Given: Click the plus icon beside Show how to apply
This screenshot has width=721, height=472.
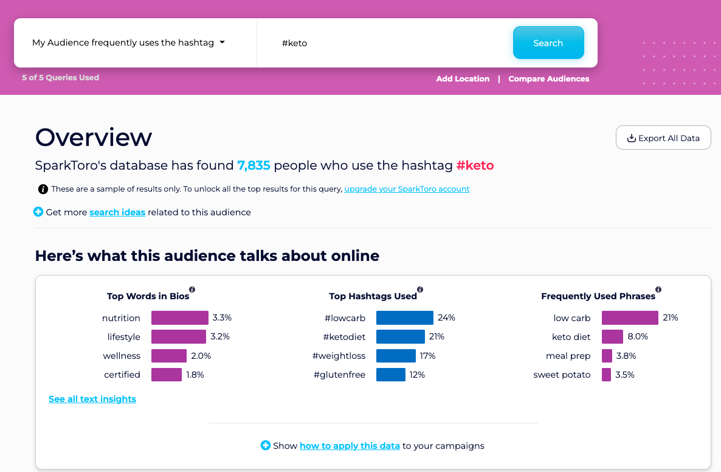Looking at the screenshot, I should click(x=265, y=445).
